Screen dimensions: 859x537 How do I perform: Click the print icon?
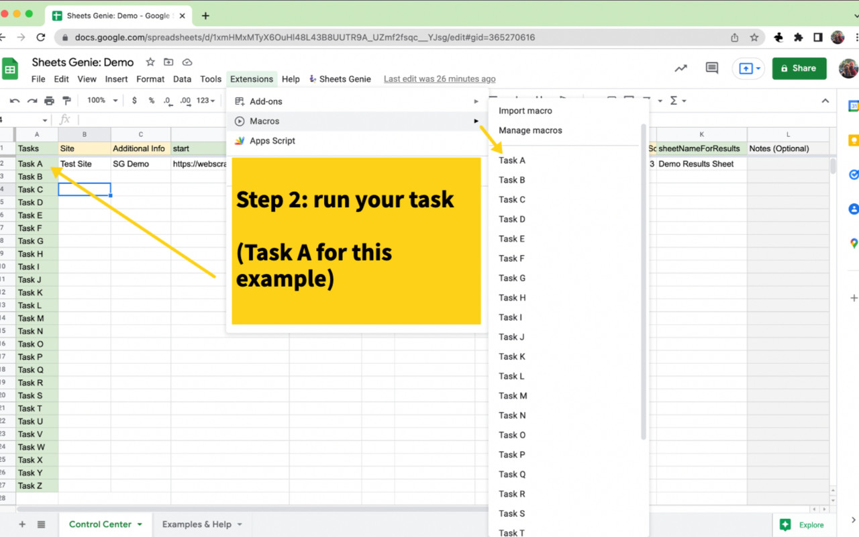pyautogui.click(x=49, y=101)
